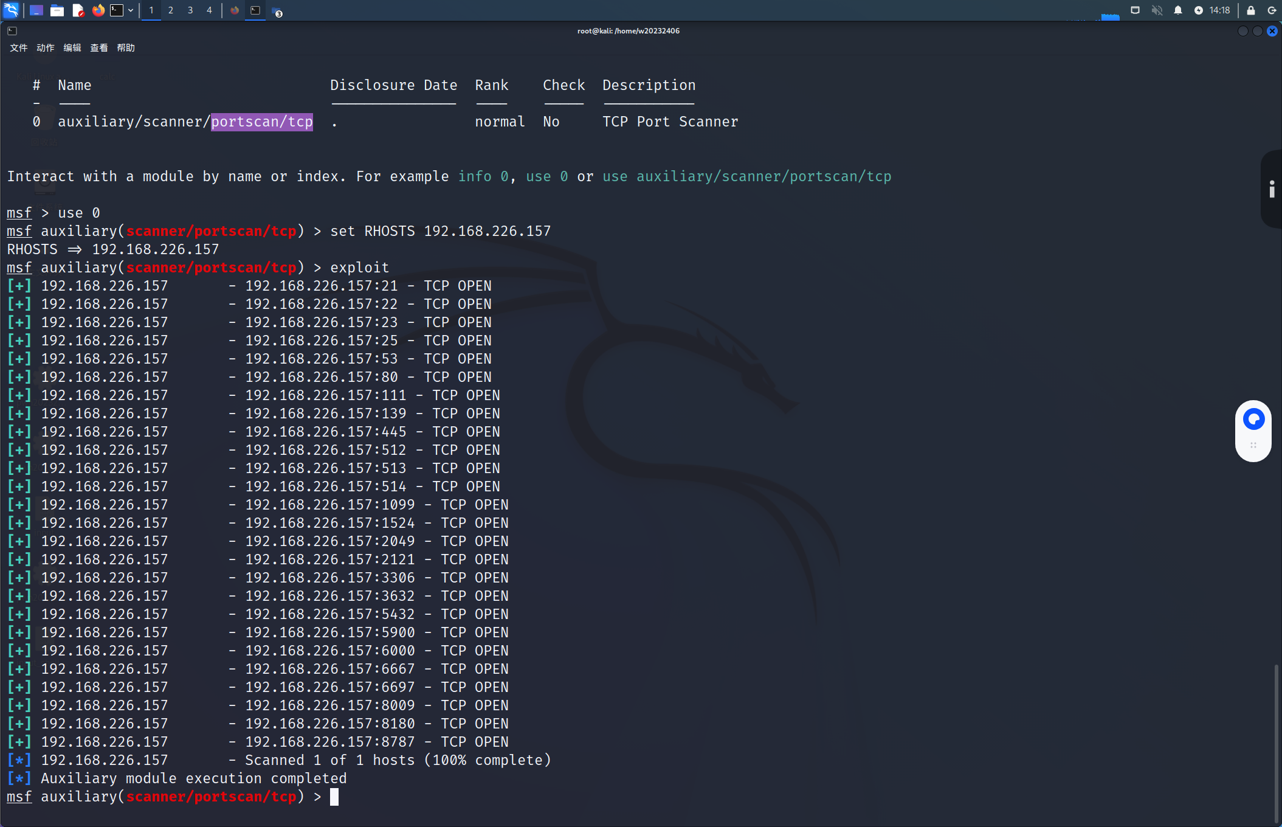Open the wired network connection icon
This screenshot has height=827, width=1282.
pos(1135,10)
